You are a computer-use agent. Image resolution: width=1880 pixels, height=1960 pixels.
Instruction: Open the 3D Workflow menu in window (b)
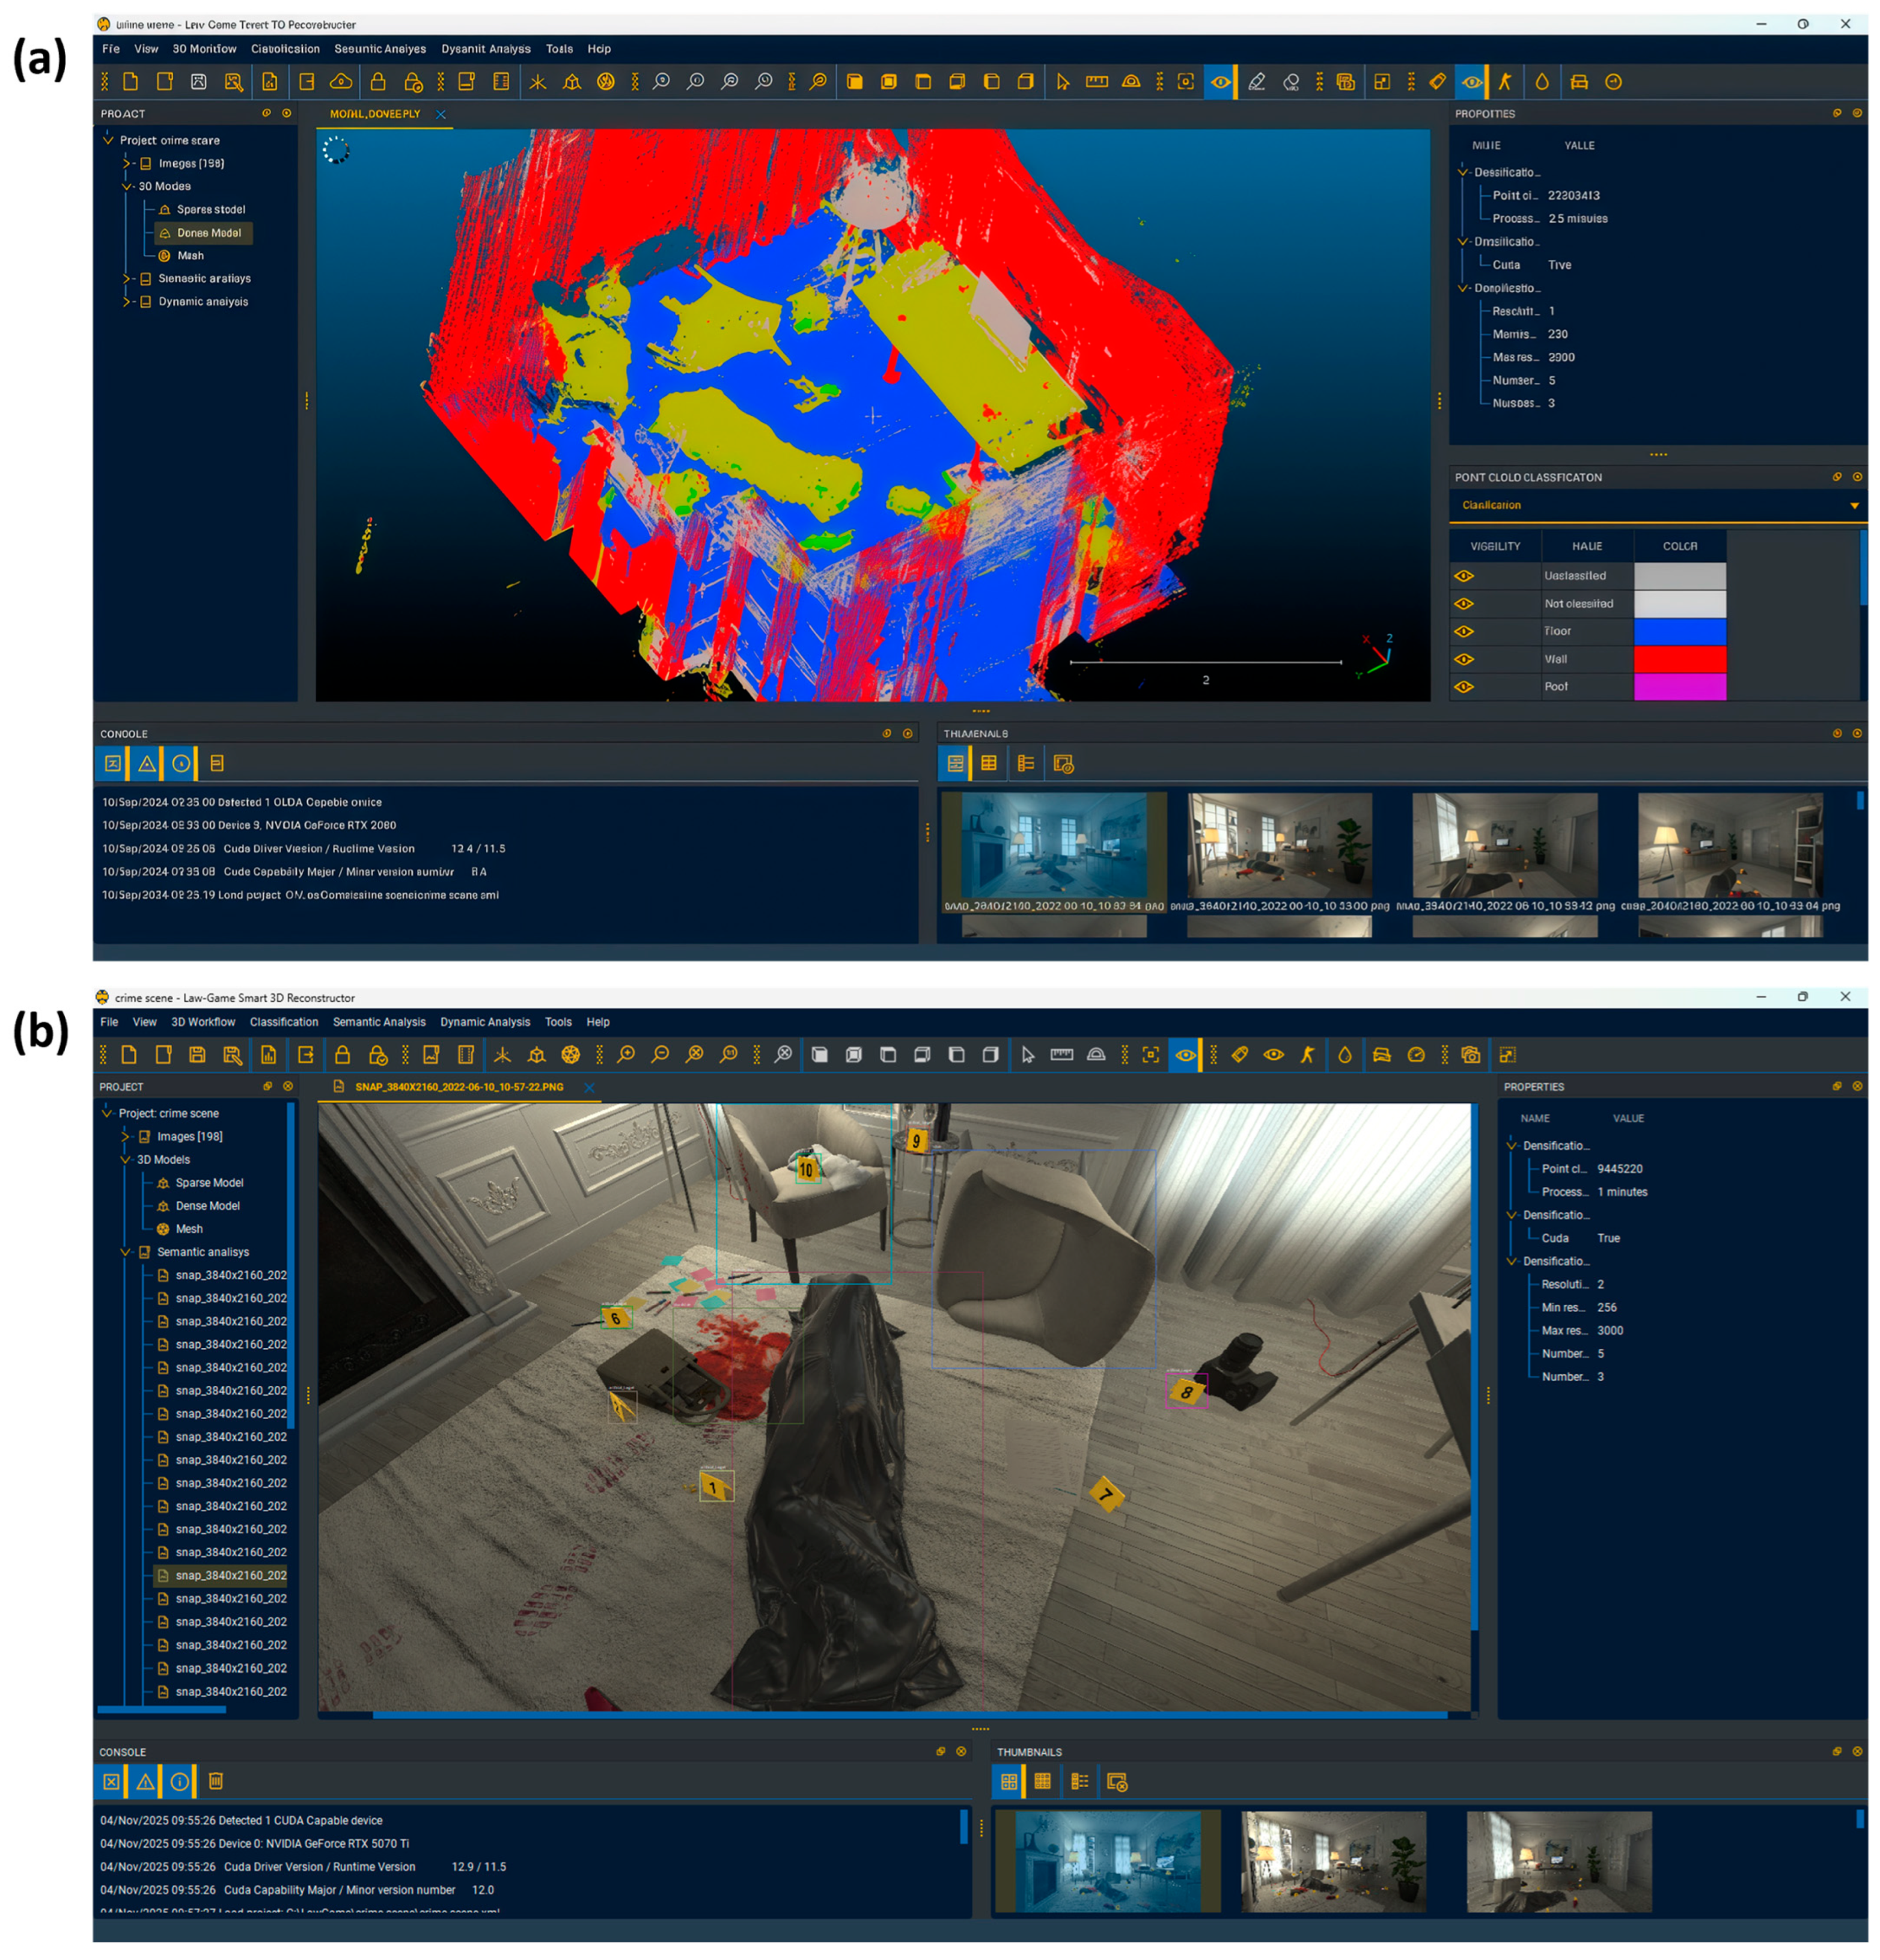203,1021
